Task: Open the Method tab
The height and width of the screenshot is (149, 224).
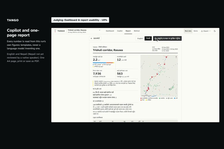Action: [x=136, y=31]
